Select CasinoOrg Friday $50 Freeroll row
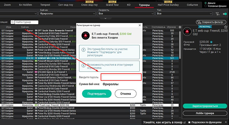Image resolution: width=229 pixels, height=125 pixels. [89, 36]
